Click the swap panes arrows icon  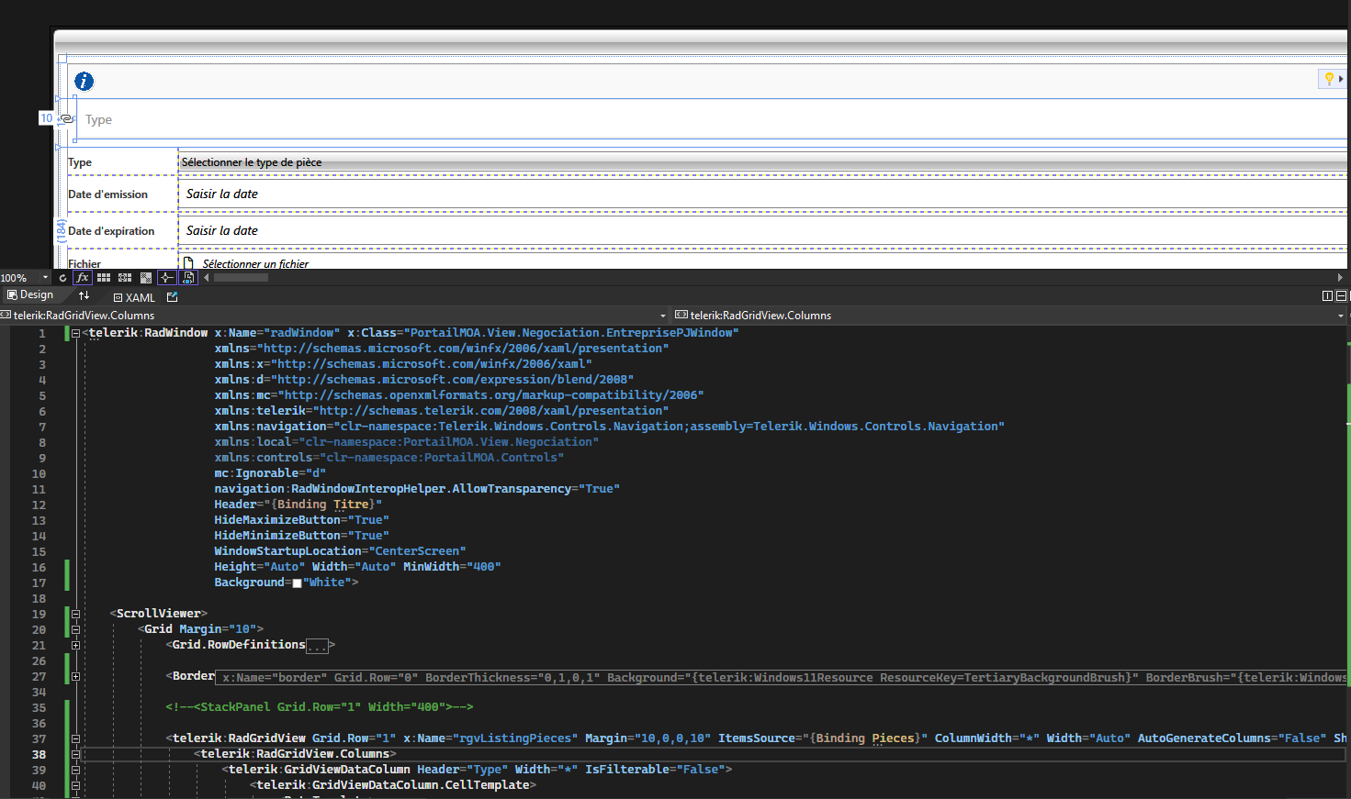point(84,295)
